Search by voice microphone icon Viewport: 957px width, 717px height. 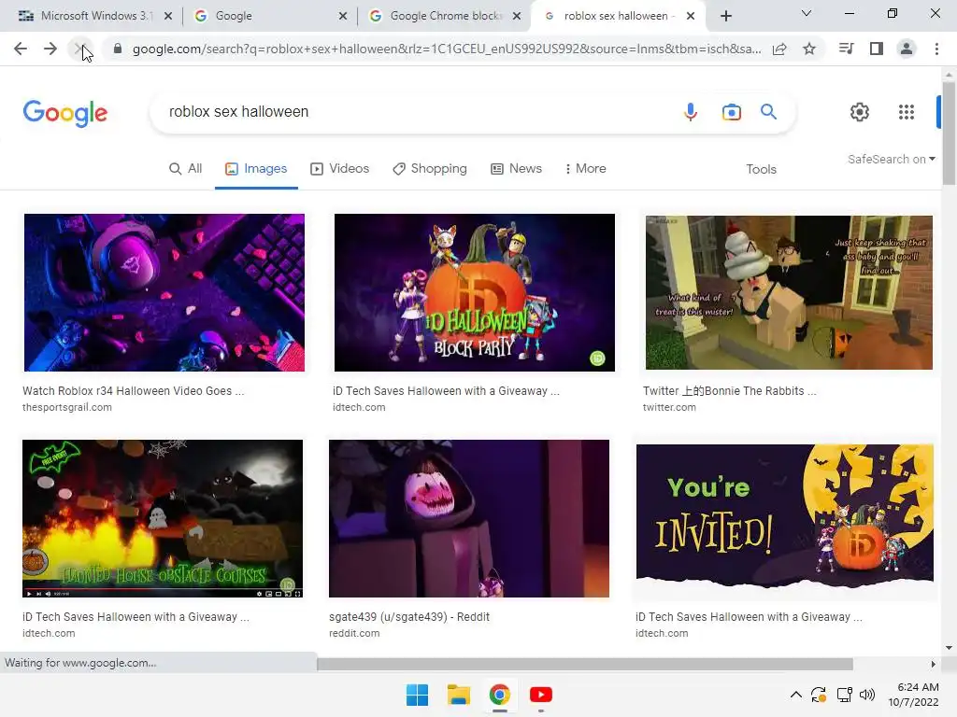click(691, 112)
